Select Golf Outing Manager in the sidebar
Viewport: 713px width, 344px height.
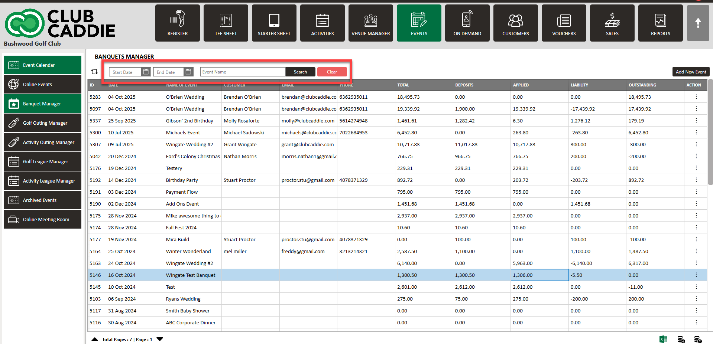(43, 123)
